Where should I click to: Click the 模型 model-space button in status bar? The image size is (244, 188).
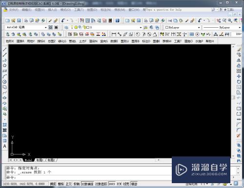click(134, 184)
